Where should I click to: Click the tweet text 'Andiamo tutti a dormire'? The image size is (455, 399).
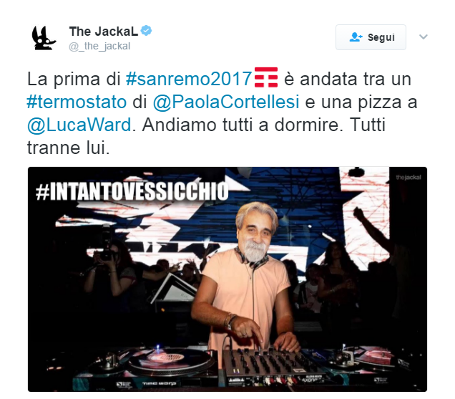pos(240,125)
